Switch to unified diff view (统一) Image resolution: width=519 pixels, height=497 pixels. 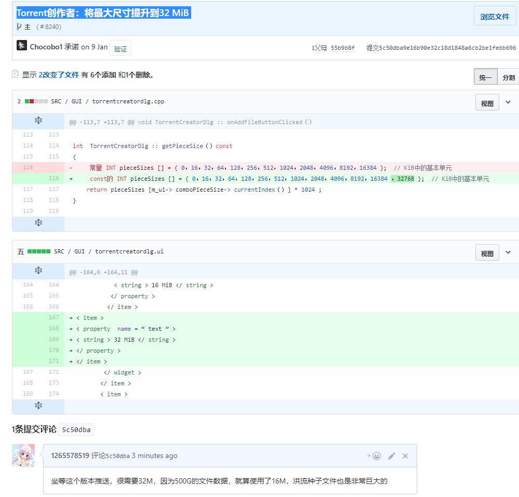coord(485,77)
